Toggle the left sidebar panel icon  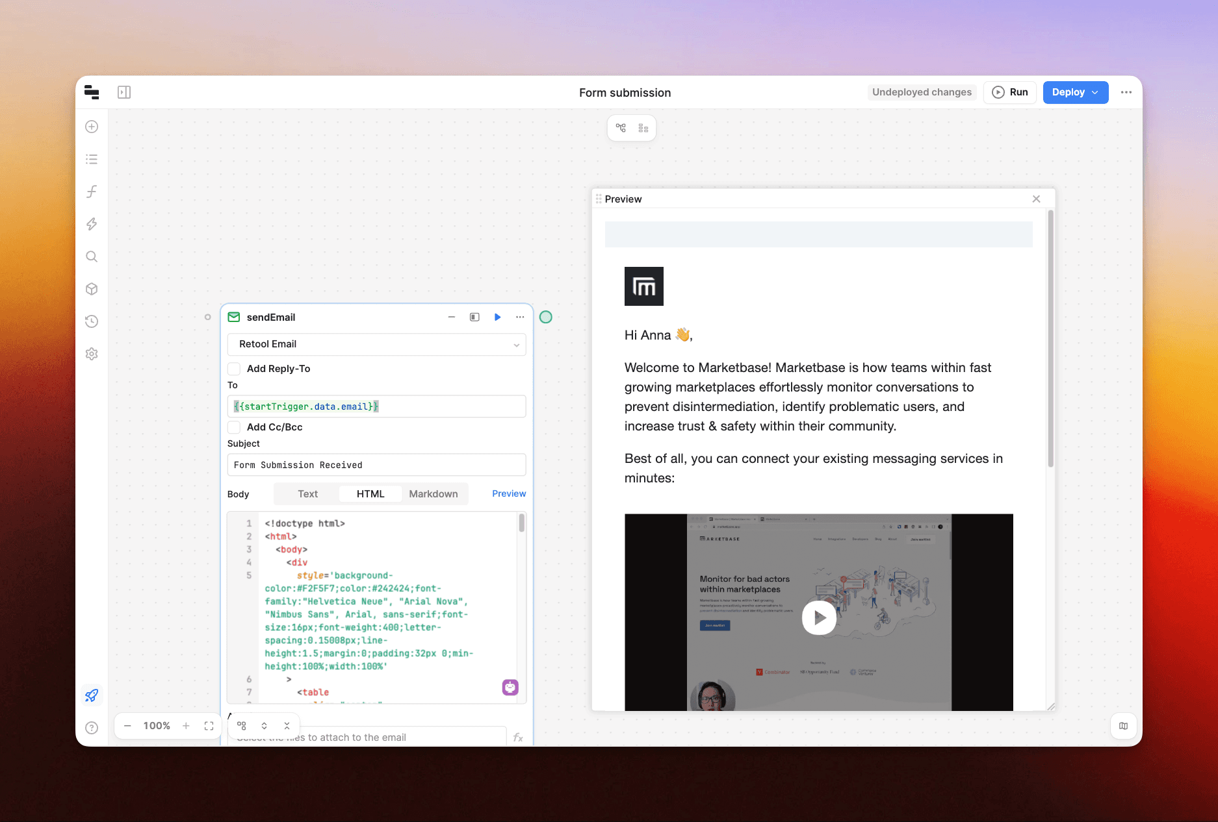[124, 92]
